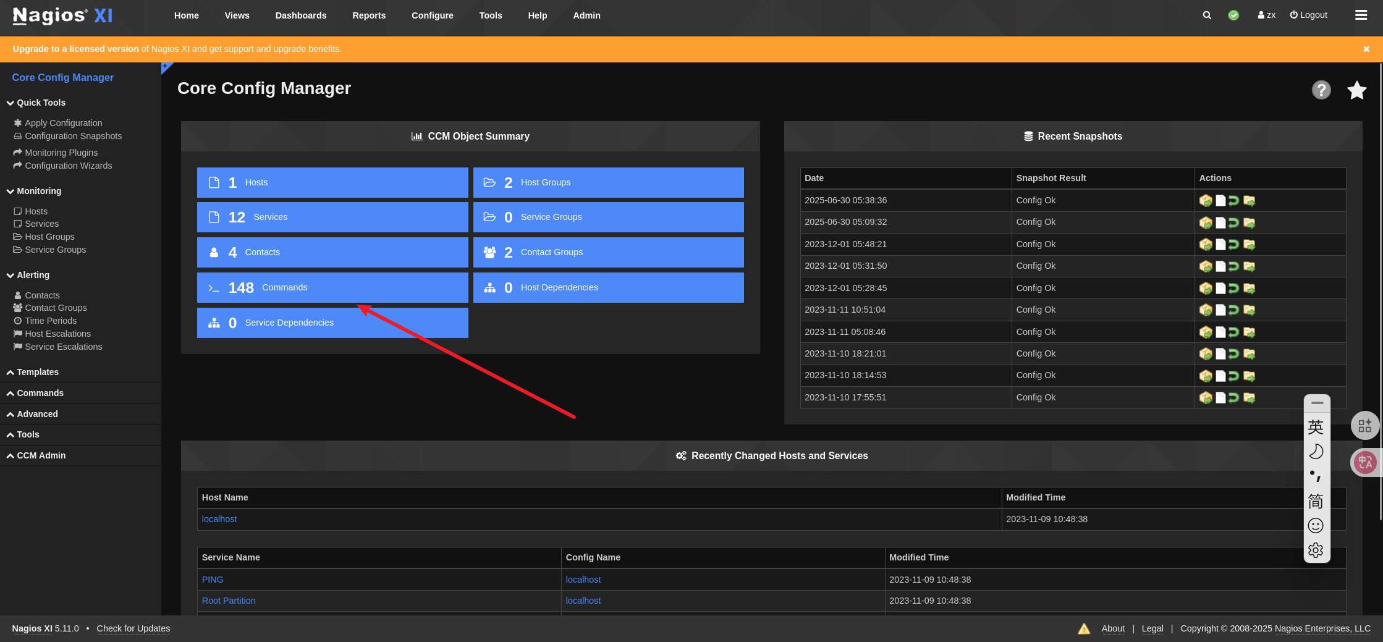The width and height of the screenshot is (1383, 642).
Task: Click the blue plus corner tab beside sidebar
Action: 166,67
